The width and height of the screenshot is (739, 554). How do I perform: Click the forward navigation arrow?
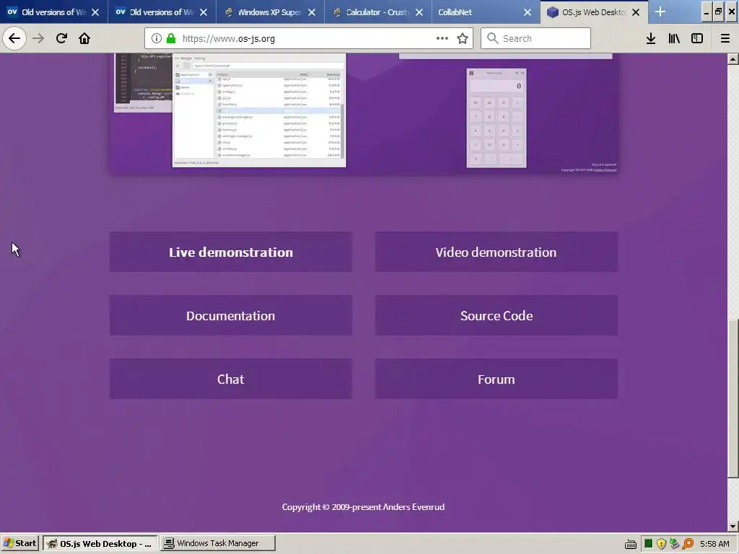tap(38, 38)
